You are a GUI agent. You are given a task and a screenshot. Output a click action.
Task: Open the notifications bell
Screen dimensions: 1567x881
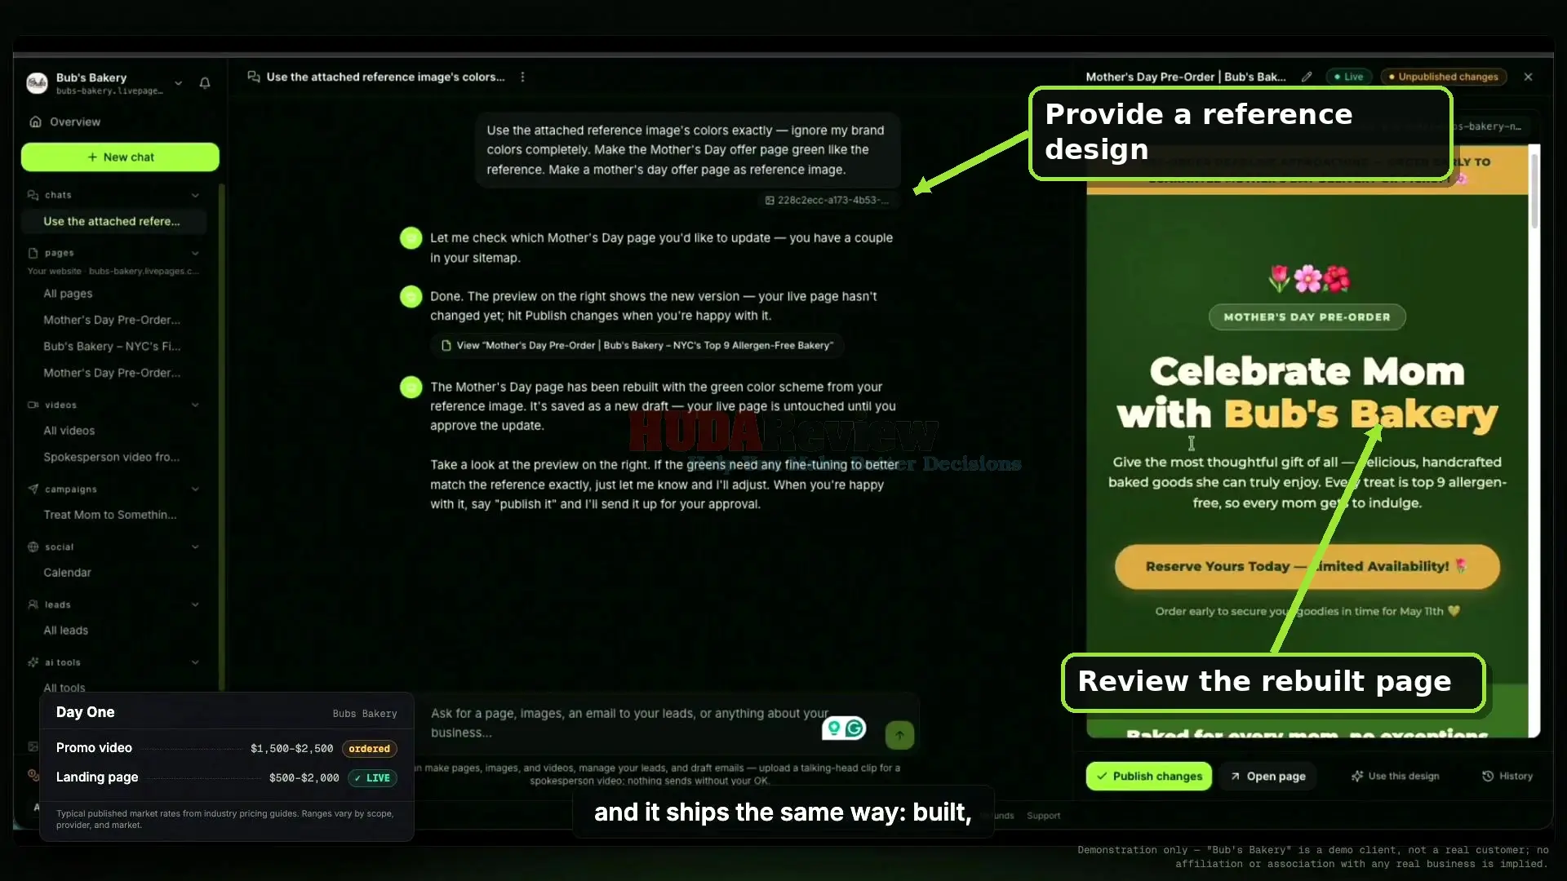click(205, 83)
